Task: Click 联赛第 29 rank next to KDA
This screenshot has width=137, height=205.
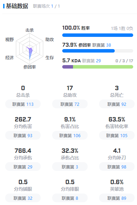Action: [x=91, y=61]
